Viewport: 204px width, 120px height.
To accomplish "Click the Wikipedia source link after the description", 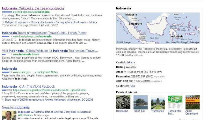I will click(138, 55).
